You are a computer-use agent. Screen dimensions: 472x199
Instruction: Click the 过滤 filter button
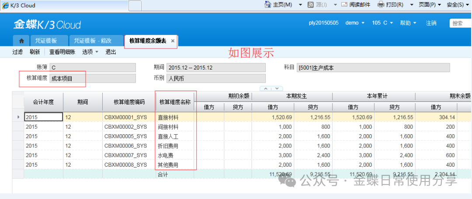pyautogui.click(x=17, y=52)
